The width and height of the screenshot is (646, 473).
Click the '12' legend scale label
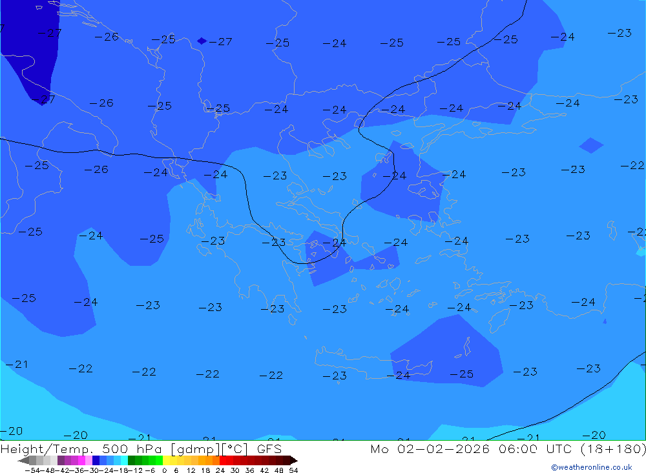point(191,470)
